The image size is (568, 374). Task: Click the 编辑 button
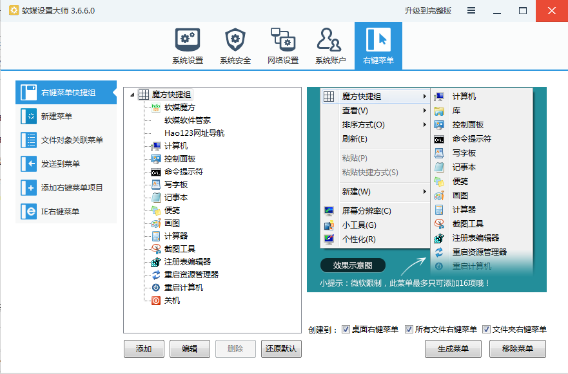click(x=190, y=349)
